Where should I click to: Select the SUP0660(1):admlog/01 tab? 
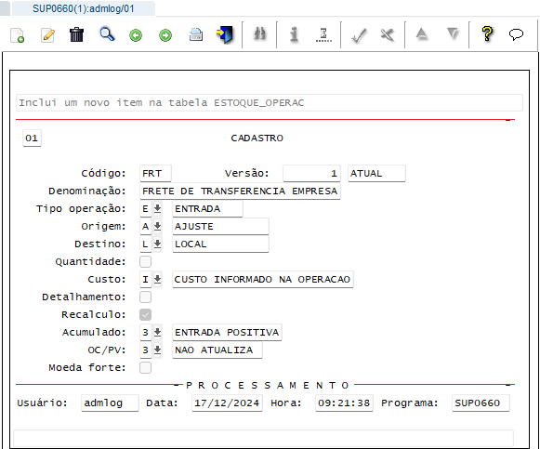pos(84,8)
